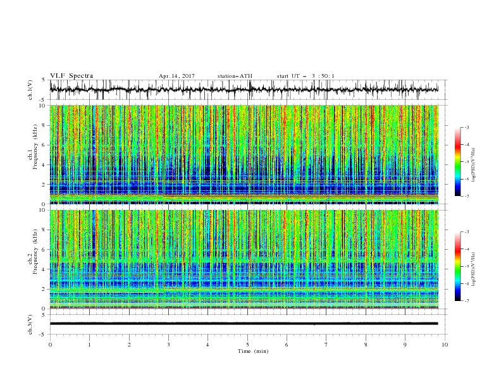
Task: Click the '10' tick on the time axis
Action: pyautogui.click(x=445, y=345)
